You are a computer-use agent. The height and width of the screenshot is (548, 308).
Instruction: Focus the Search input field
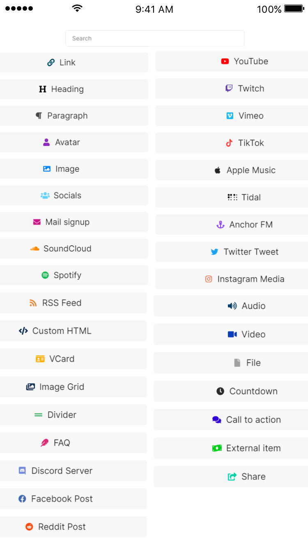pos(155,38)
